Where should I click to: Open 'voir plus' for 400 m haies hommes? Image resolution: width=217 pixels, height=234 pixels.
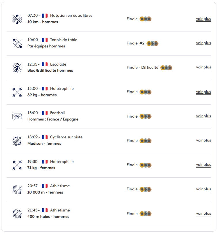click(203, 213)
